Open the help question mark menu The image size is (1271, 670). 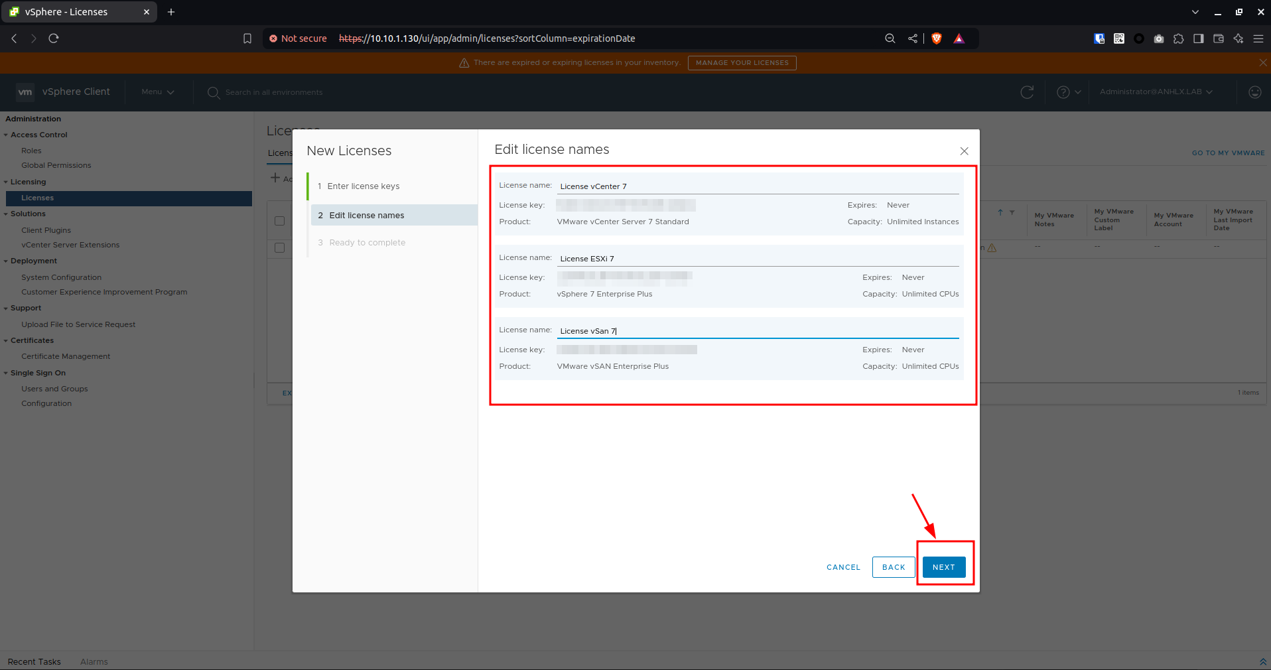pyautogui.click(x=1068, y=92)
